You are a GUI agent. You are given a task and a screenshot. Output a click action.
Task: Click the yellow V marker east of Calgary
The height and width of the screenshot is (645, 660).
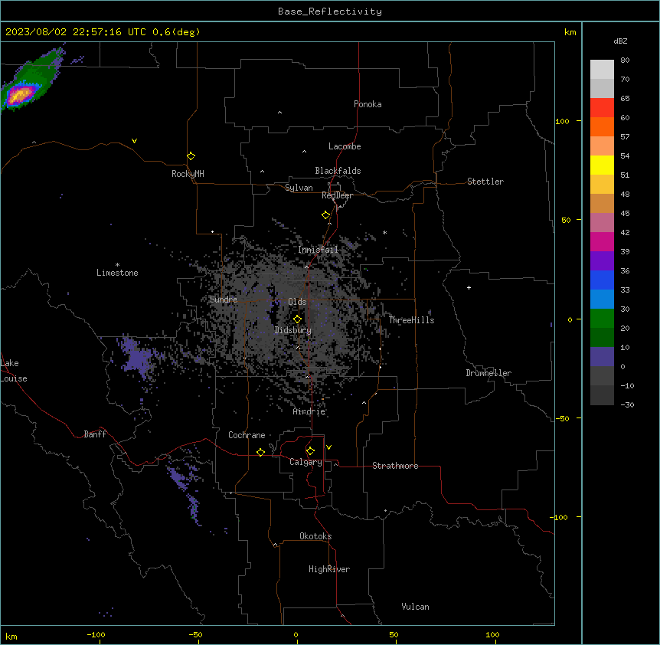(x=328, y=447)
